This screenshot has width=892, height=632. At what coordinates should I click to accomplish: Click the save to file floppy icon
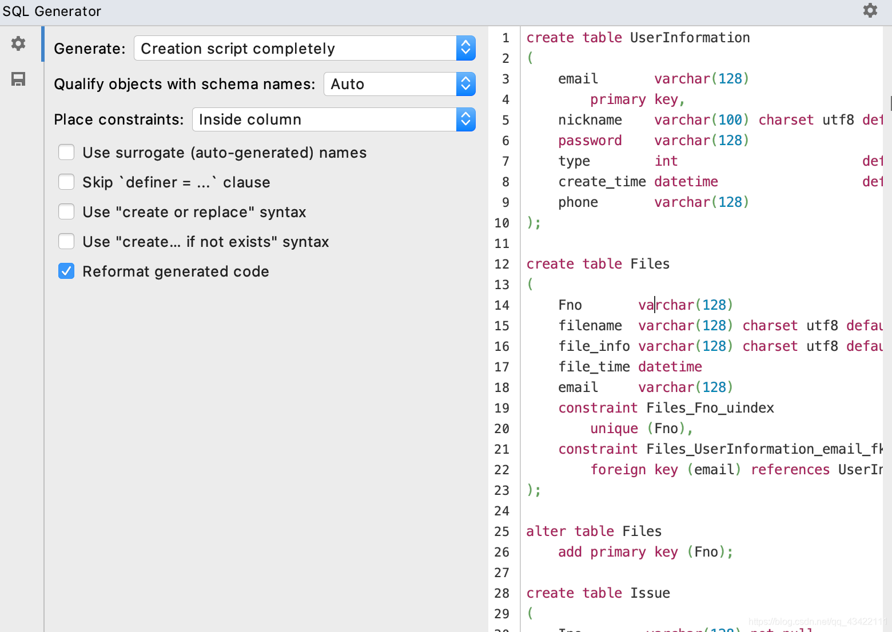(18, 79)
